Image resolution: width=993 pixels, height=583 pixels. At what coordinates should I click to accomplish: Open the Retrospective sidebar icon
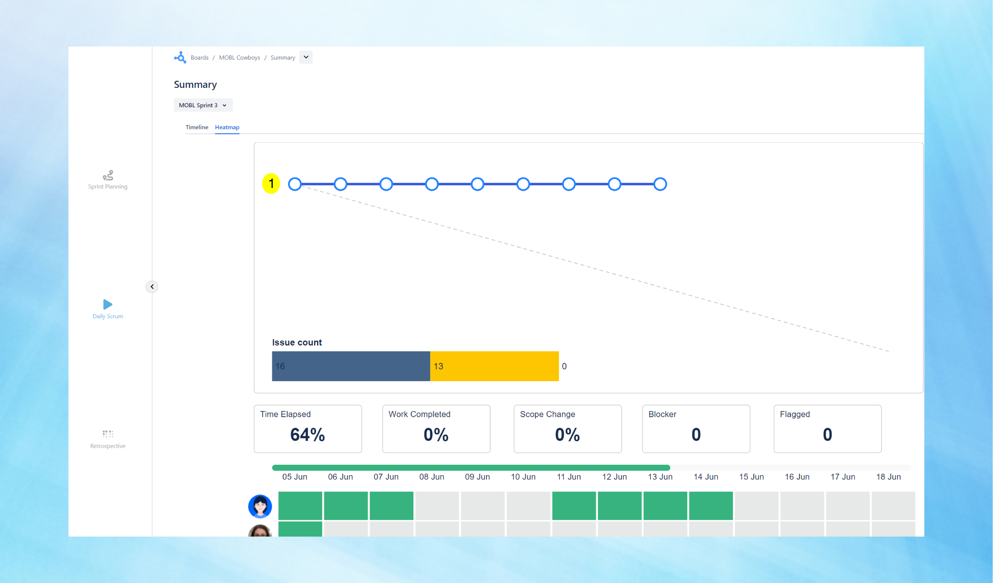tap(108, 434)
